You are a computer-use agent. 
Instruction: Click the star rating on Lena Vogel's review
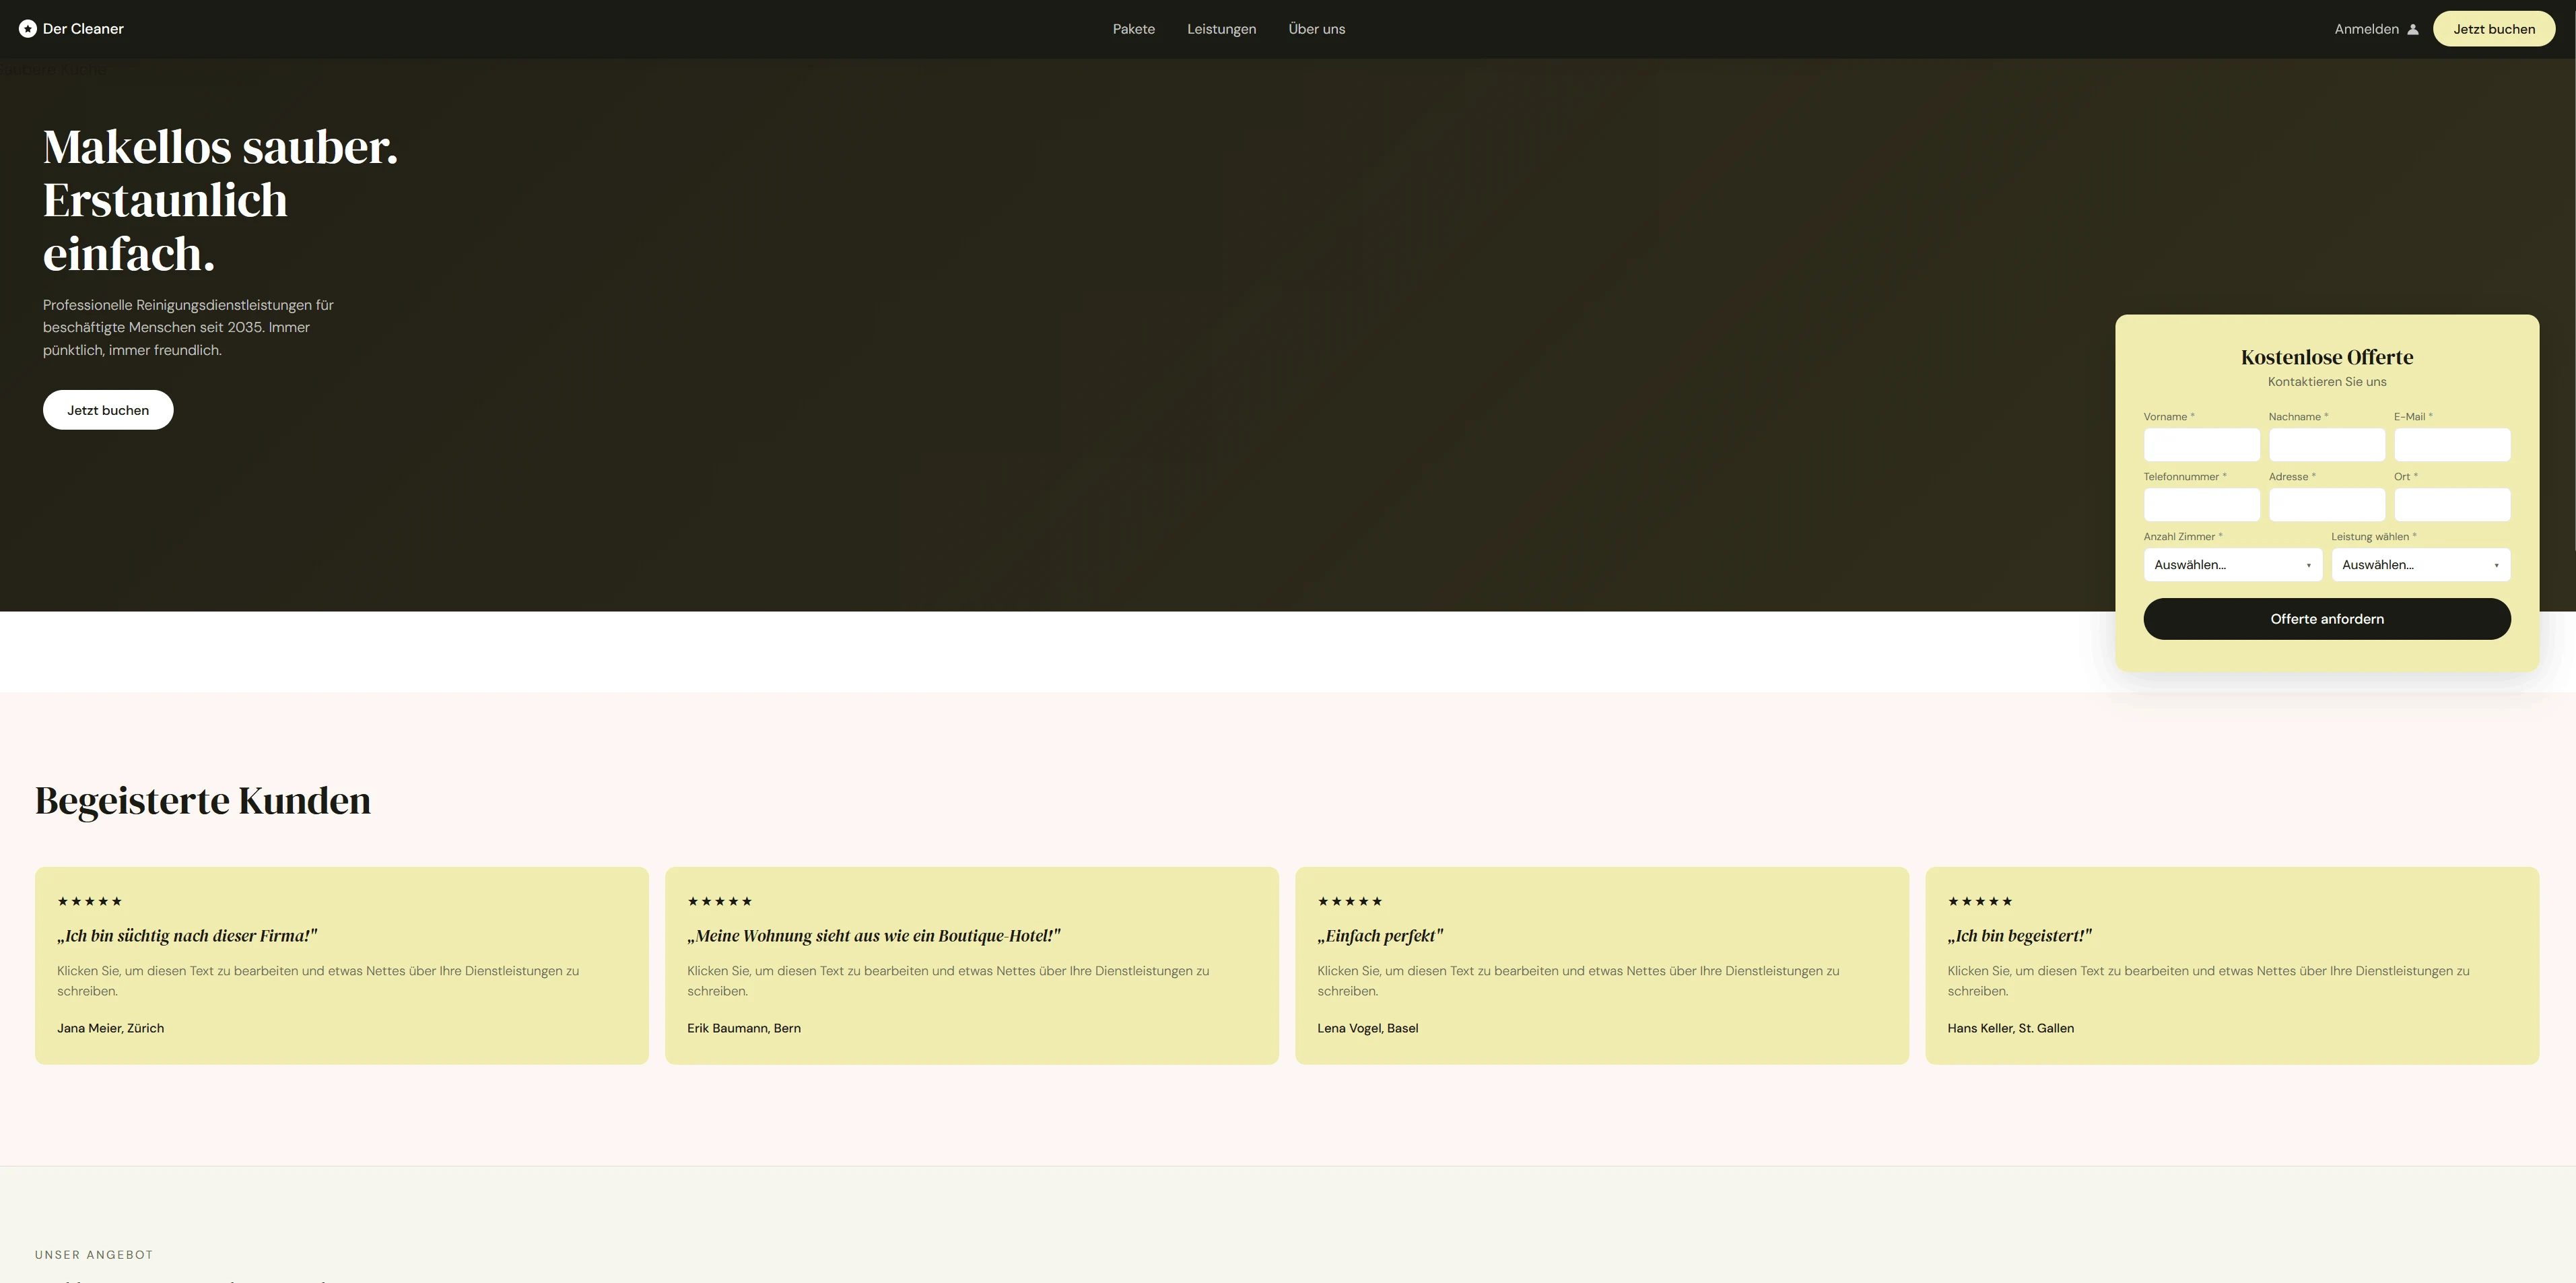click(x=1349, y=901)
